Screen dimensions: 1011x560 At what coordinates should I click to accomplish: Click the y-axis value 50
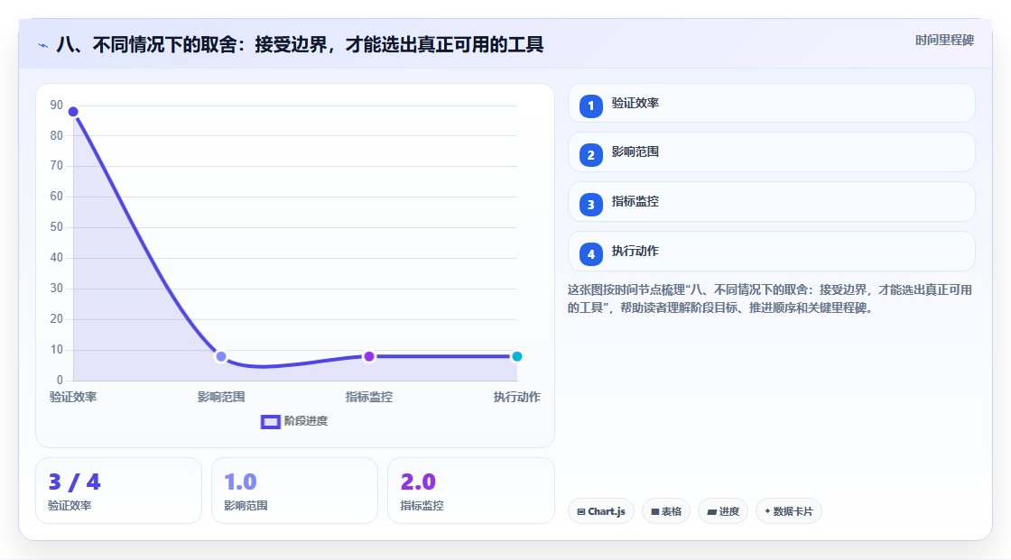click(x=57, y=227)
